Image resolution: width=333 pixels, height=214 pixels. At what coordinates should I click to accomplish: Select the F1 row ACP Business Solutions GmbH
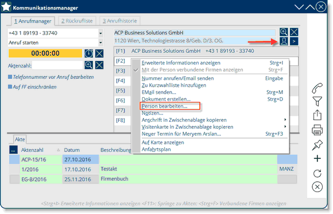pos(206,51)
